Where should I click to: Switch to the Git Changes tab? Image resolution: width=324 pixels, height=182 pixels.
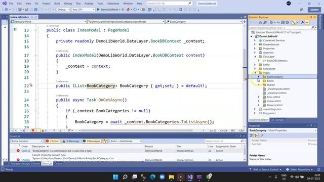[x=277, y=120]
